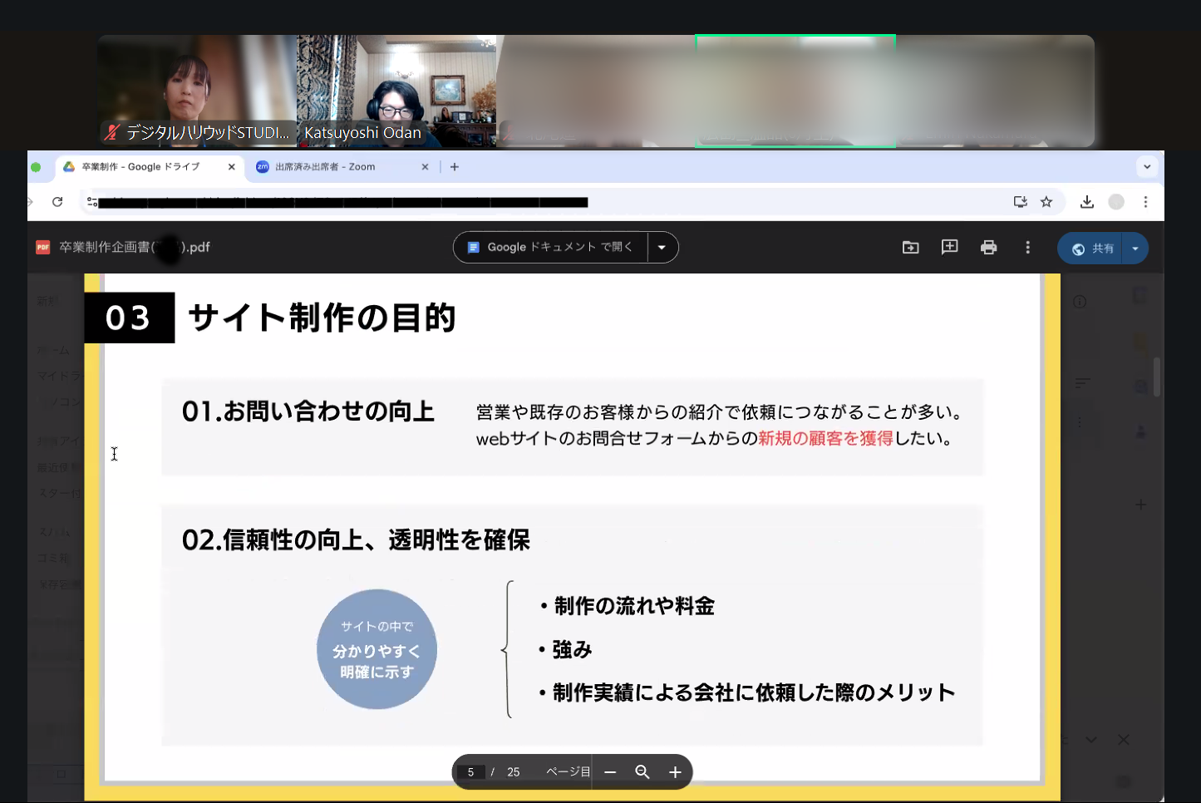Select the Katsuyoshi Odan video thumbnail
This screenshot has height=803, width=1201.
coord(396,91)
